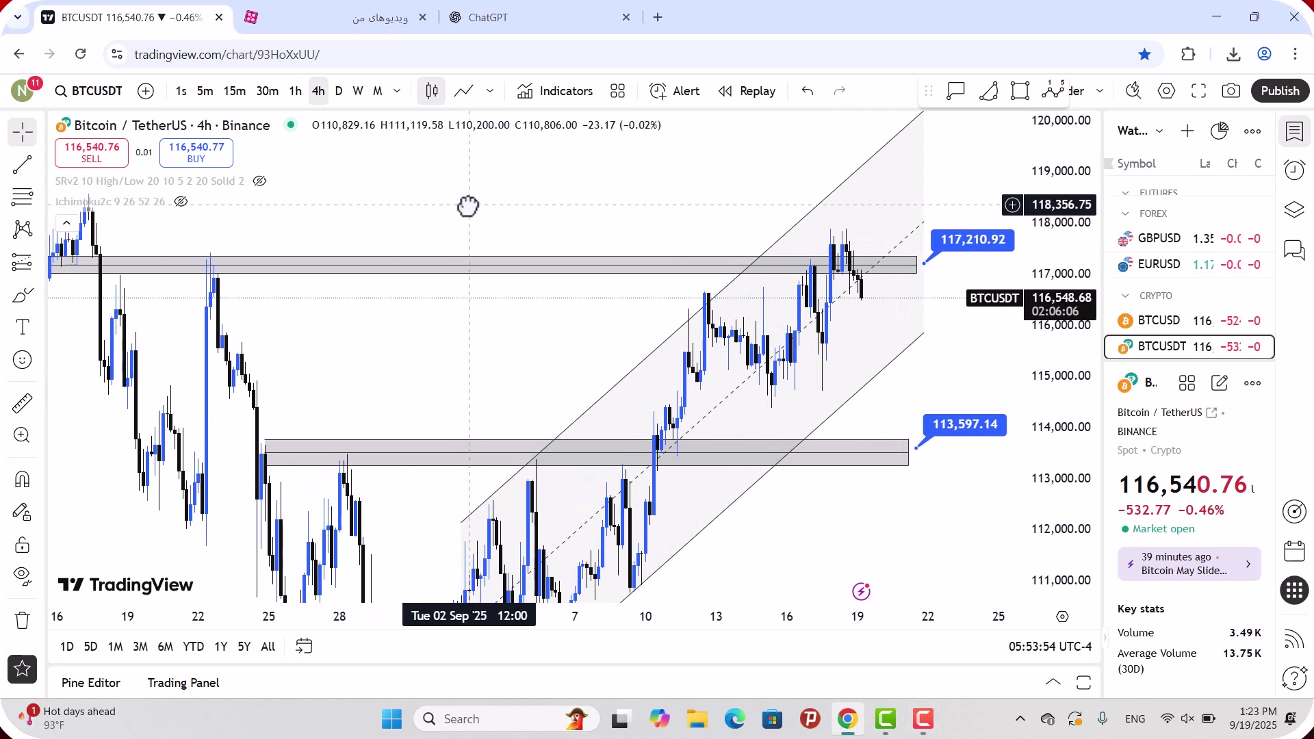This screenshot has height=739, width=1314.
Task: Open the go-to-date calendar icon
Action: 304,646
